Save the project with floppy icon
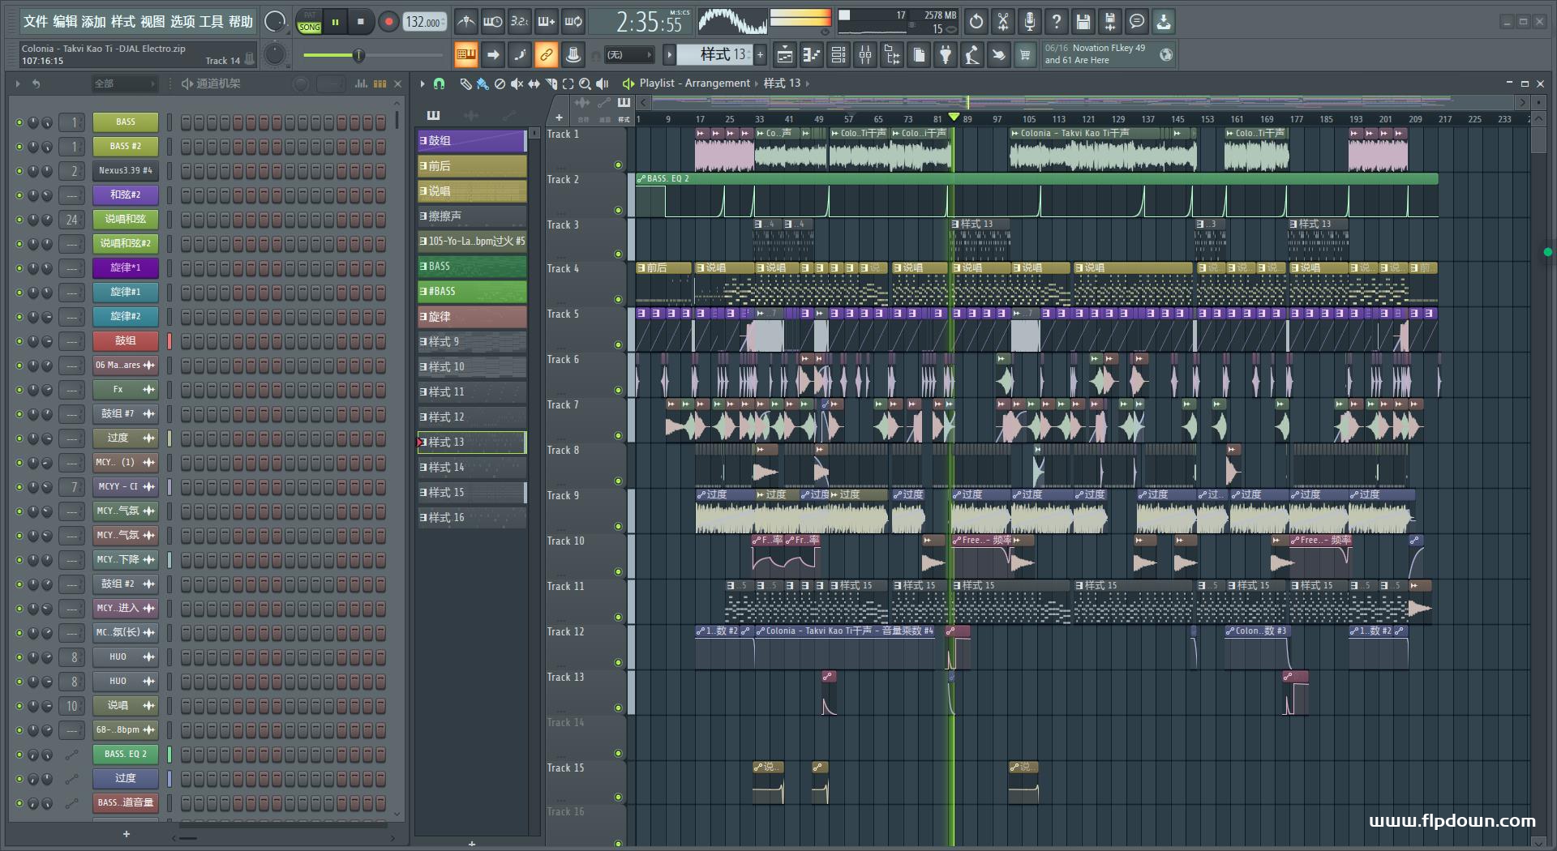The image size is (1557, 851). [x=1083, y=22]
